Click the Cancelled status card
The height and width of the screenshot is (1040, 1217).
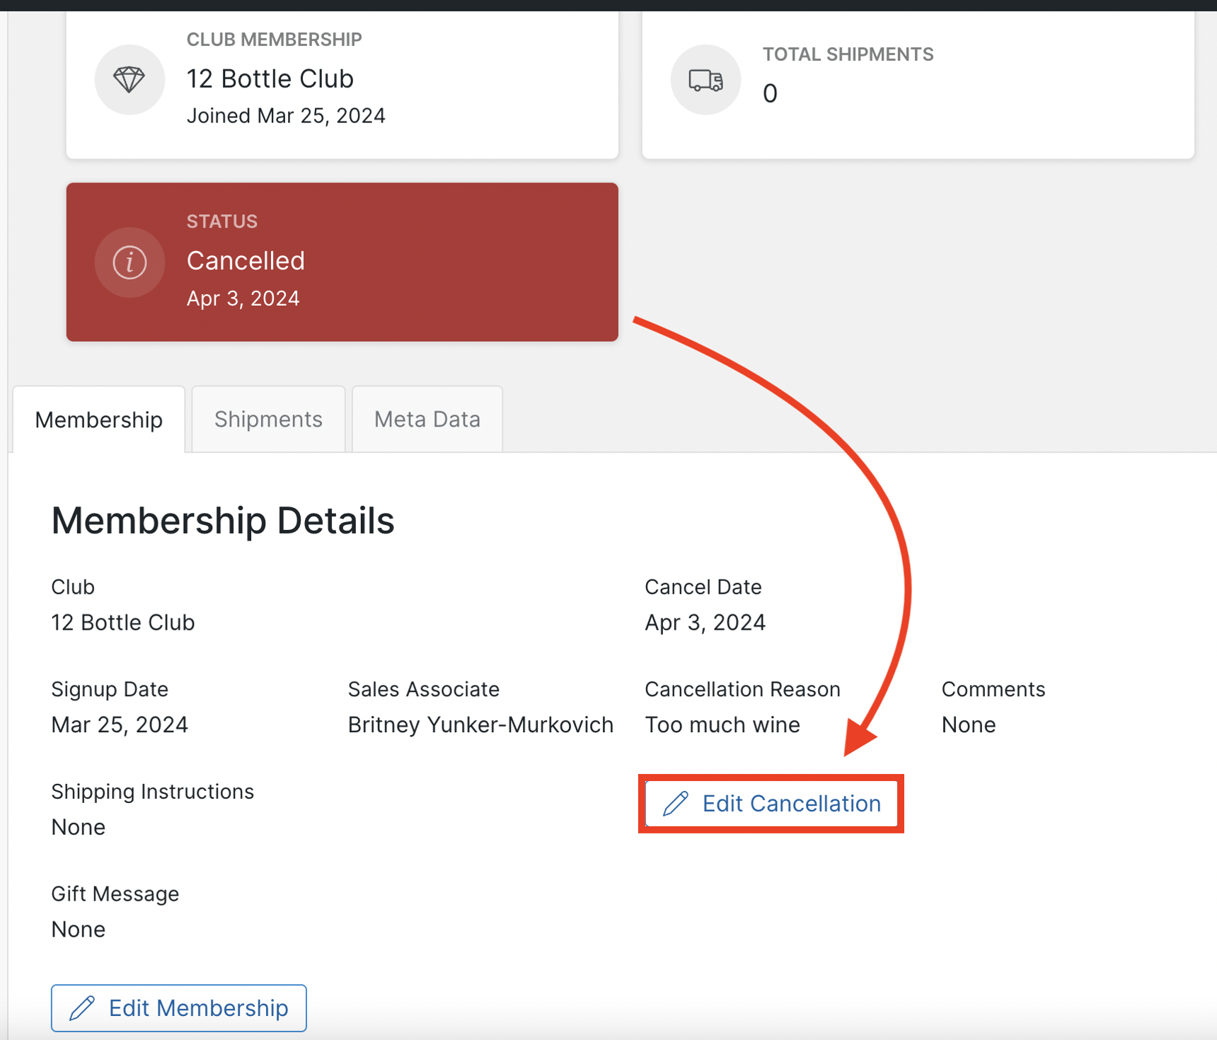click(342, 262)
